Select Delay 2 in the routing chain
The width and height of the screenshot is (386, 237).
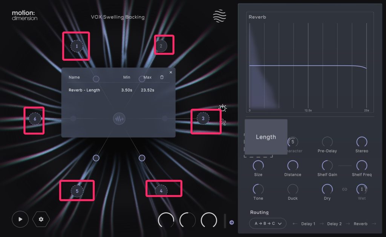[334, 224]
